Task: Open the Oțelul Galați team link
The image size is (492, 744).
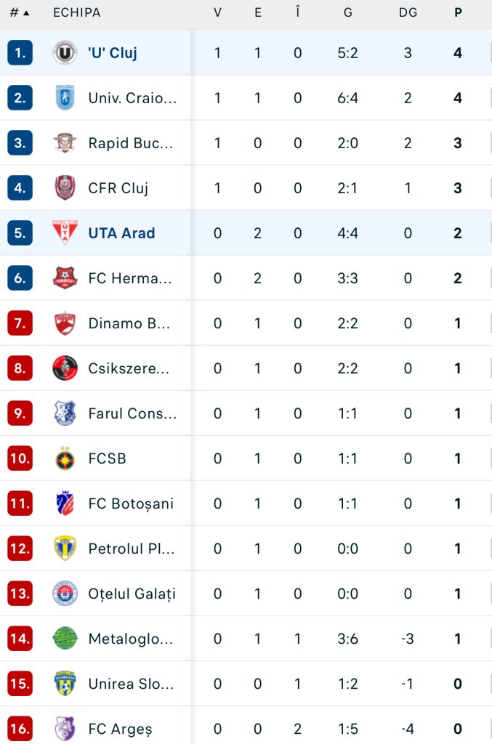Action: pos(132,594)
